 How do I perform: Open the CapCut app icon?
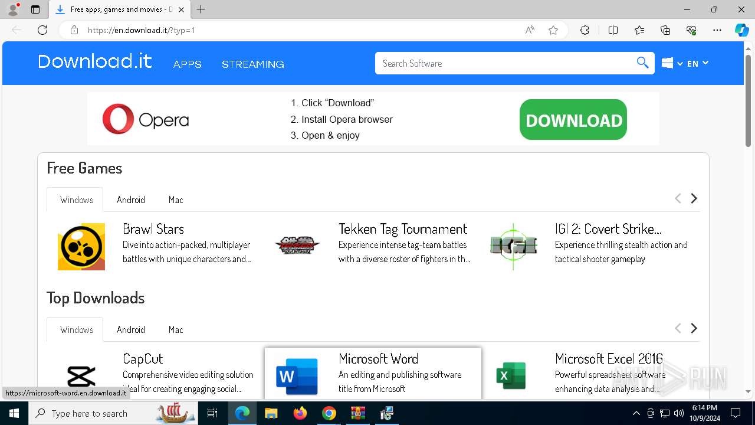click(81, 377)
